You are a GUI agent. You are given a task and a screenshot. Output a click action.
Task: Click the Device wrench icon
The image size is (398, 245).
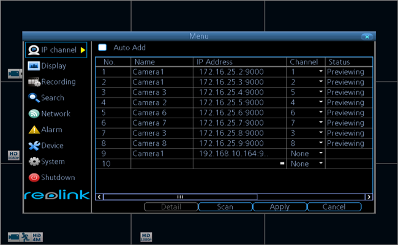click(34, 146)
